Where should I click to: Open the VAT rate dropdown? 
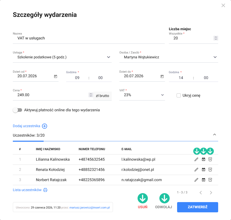click(142, 95)
